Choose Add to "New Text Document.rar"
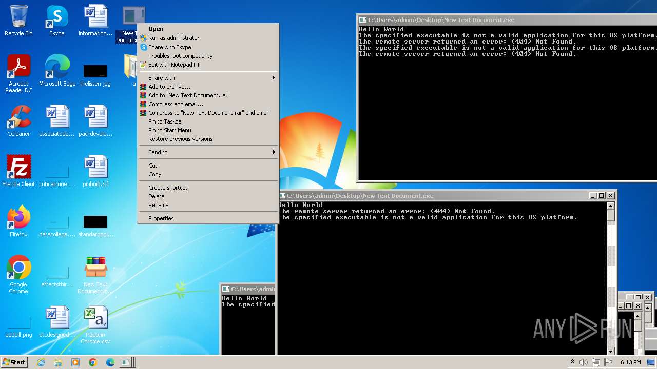The image size is (657, 369). [x=208, y=95]
